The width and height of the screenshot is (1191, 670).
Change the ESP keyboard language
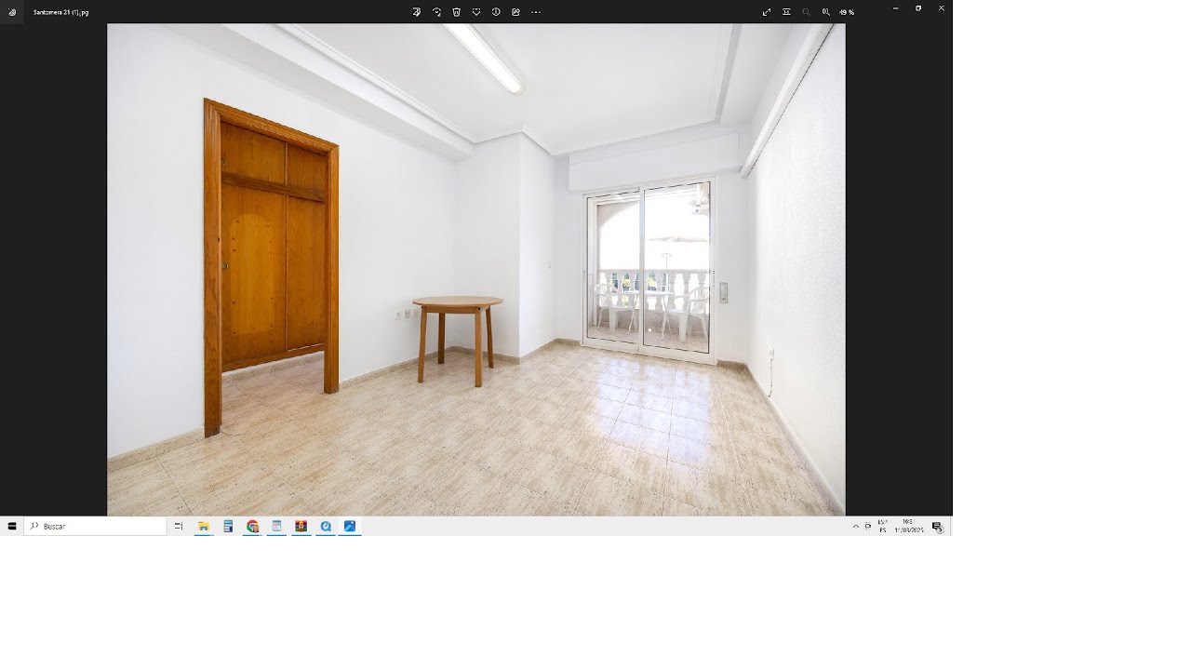[883, 526]
